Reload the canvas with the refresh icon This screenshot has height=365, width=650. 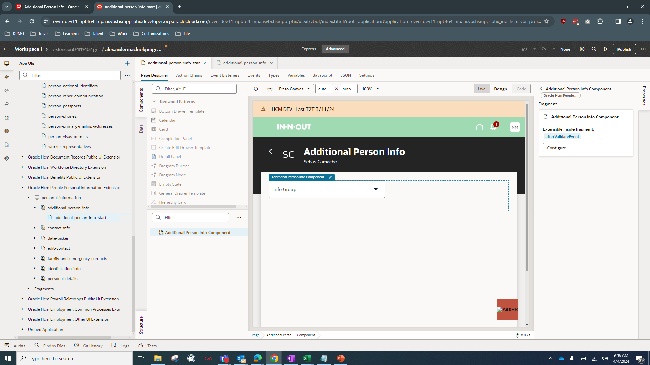click(x=256, y=89)
